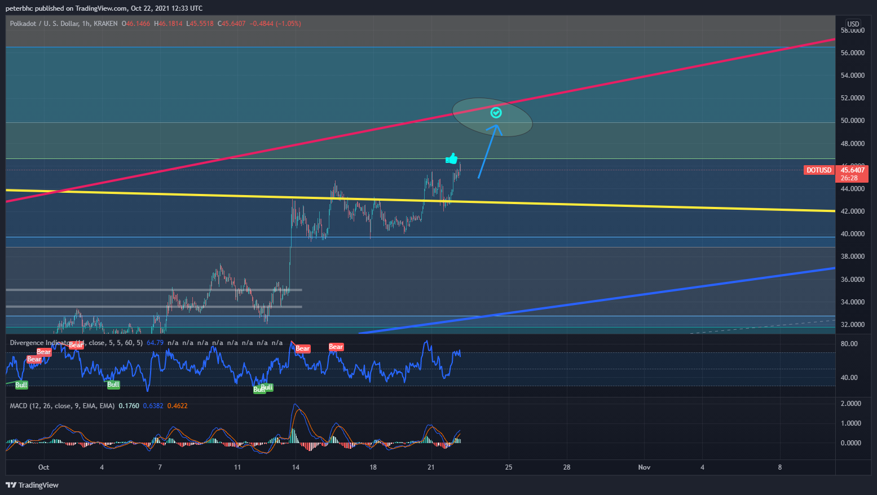Click the thumbs-up icon above the candles
This screenshot has height=495, width=877.
pyautogui.click(x=452, y=159)
